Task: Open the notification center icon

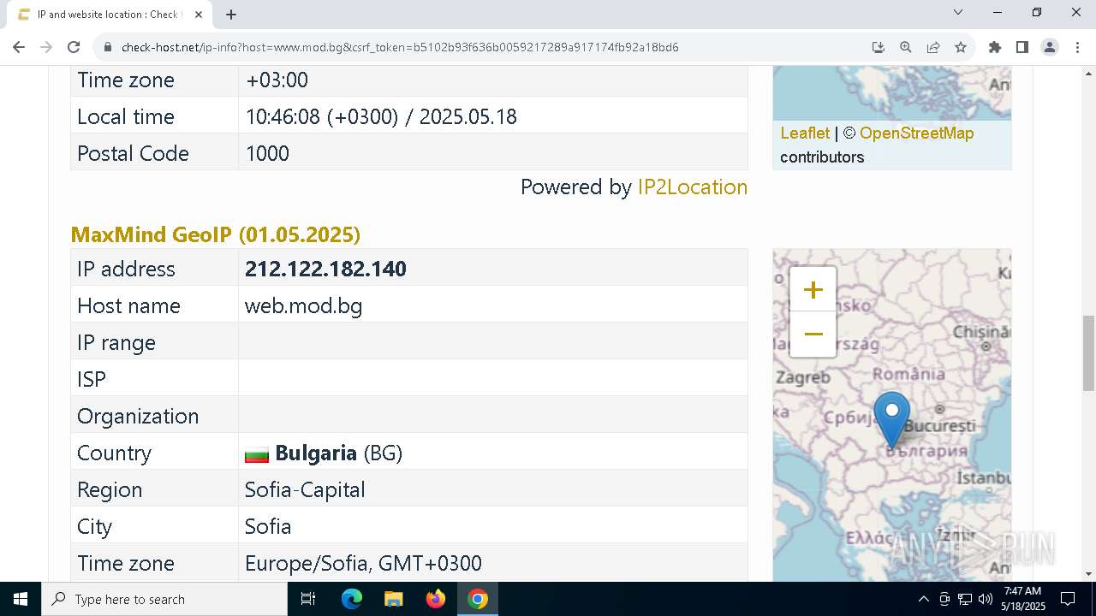Action: pos(1068,599)
